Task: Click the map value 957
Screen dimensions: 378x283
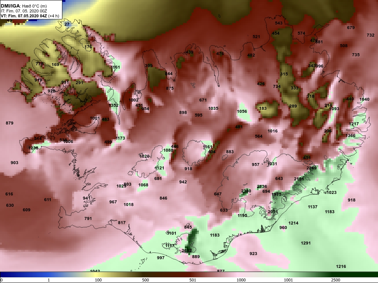Action: point(256,165)
